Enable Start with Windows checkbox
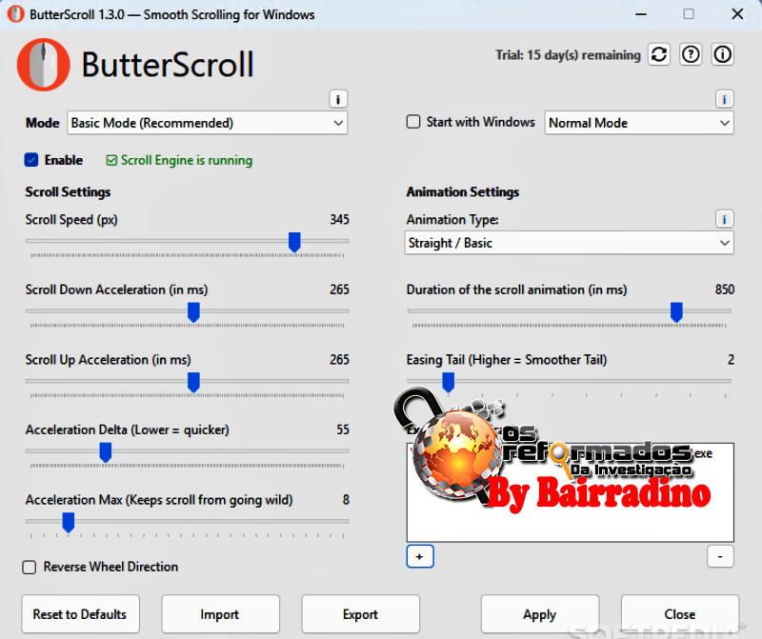762x639 pixels. 413,122
